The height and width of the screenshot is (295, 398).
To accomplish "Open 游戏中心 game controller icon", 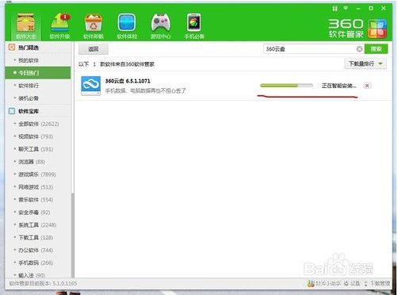I will (160, 26).
